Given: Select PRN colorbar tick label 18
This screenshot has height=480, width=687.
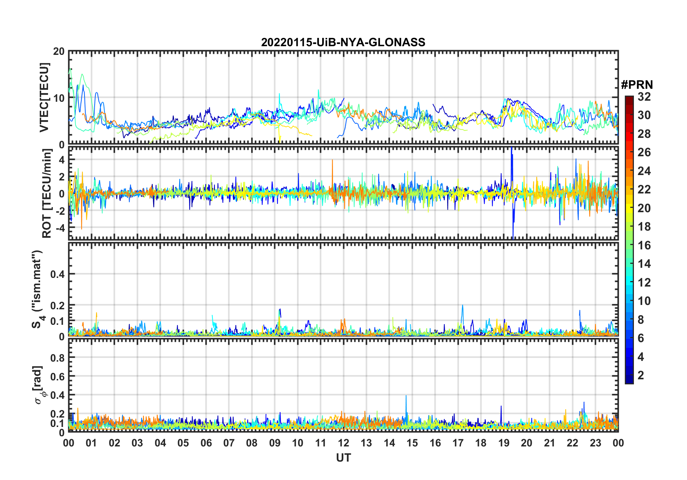Looking at the screenshot, I should point(644,227).
